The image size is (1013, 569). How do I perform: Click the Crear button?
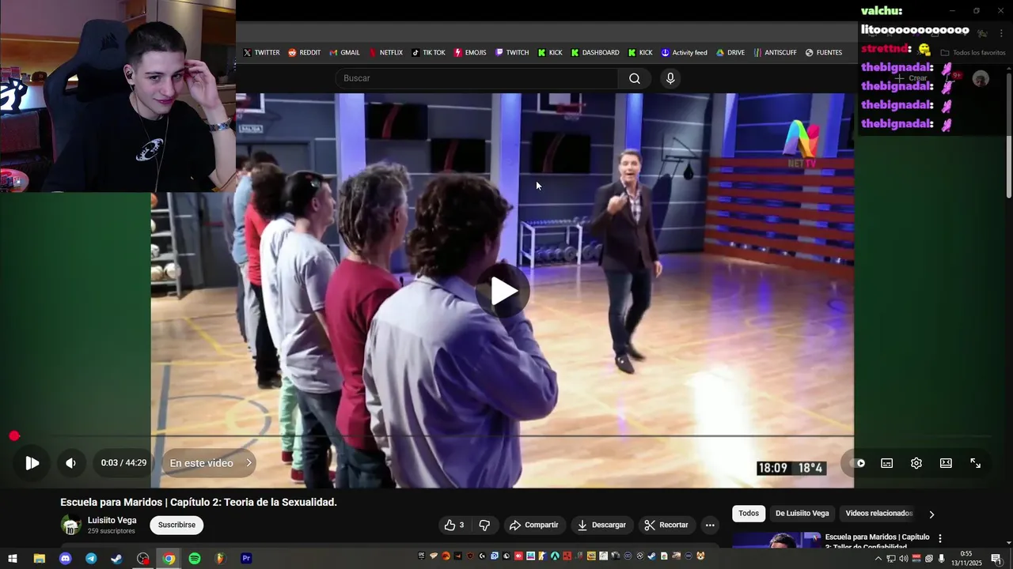[x=912, y=78]
